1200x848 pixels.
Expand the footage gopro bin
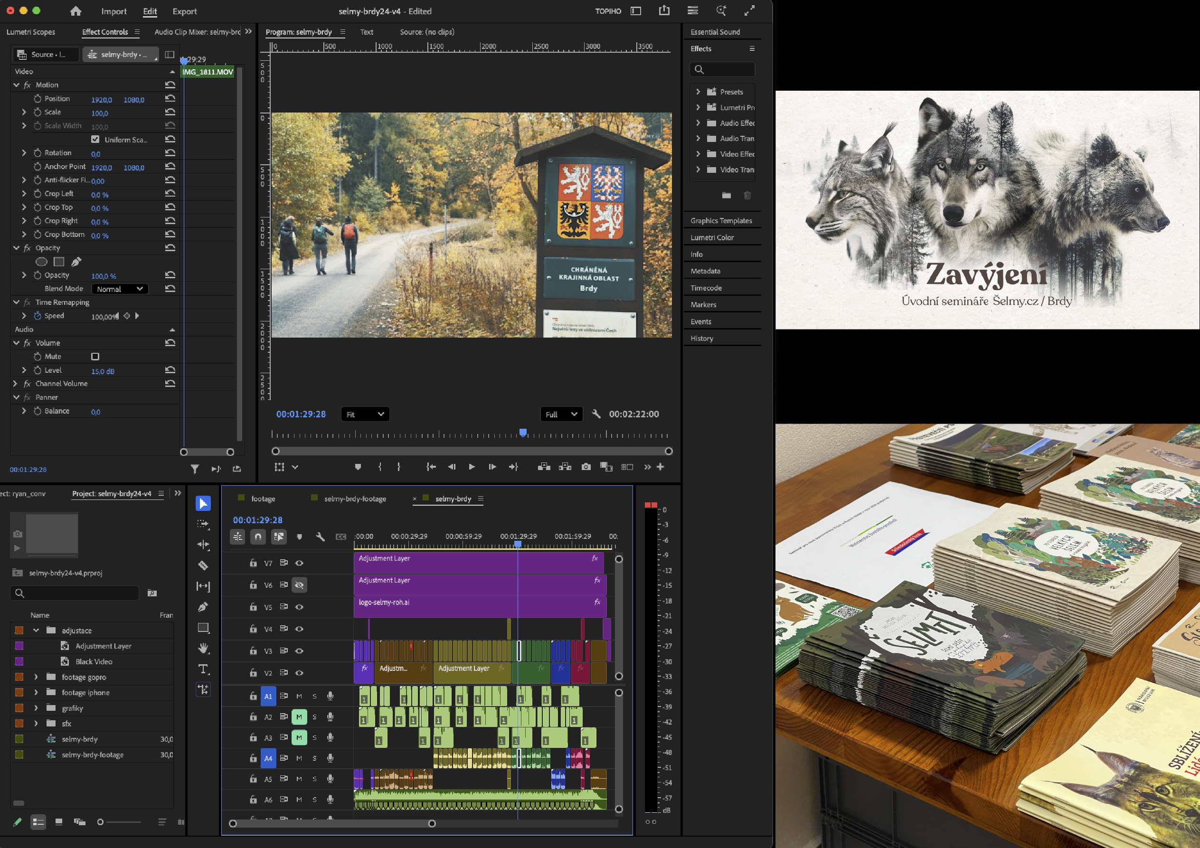[x=36, y=677]
